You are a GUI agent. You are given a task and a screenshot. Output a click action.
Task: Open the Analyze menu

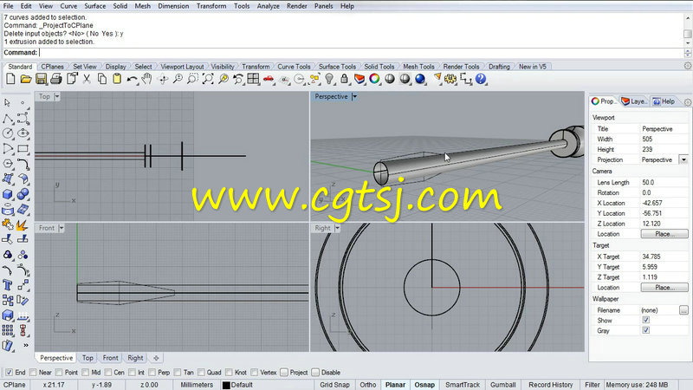268,6
